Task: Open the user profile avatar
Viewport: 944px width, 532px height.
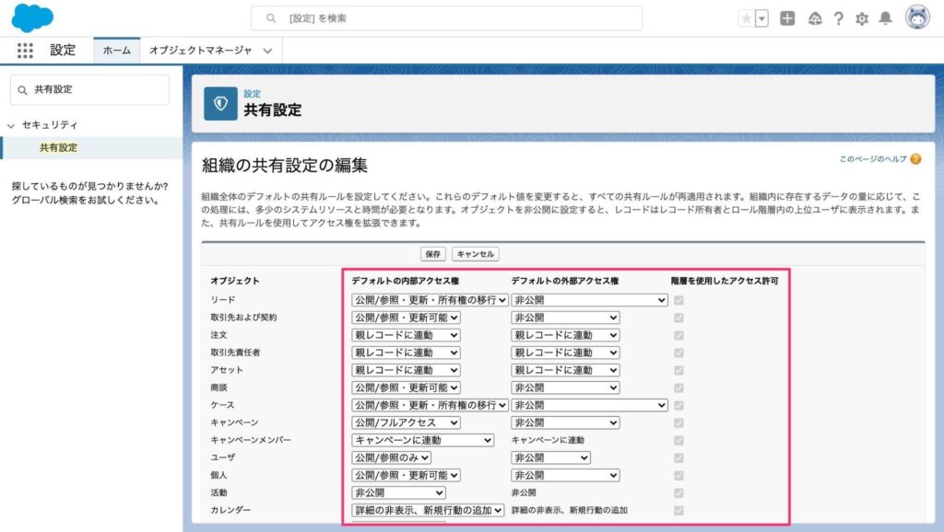Action: point(917,17)
